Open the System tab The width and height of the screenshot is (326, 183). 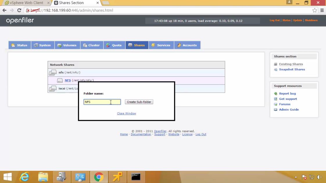point(43,45)
